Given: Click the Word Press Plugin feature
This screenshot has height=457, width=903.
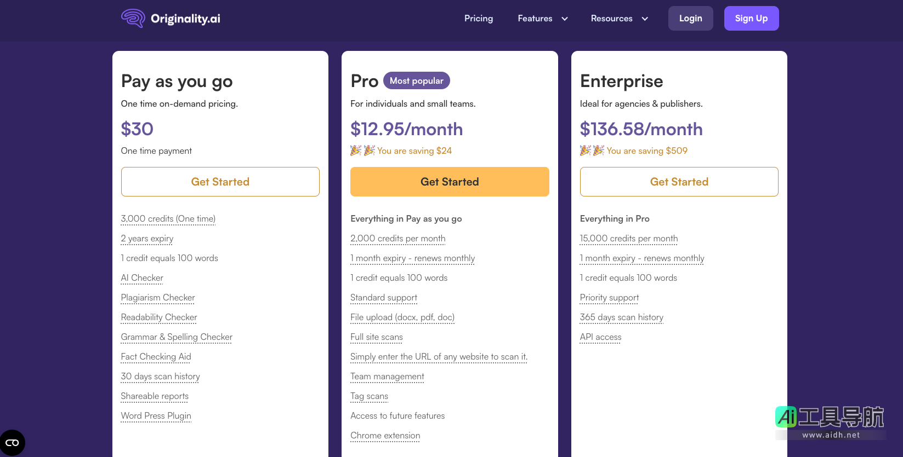Looking at the screenshot, I should 156,416.
